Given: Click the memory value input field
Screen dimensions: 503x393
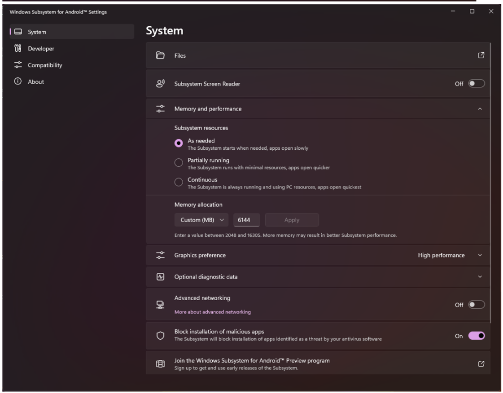Looking at the screenshot, I should click(246, 220).
